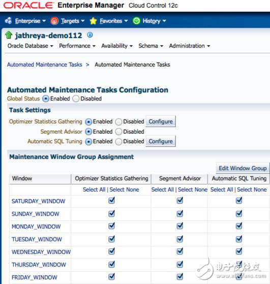
Task: Uncheck SATURDAY_WINDOW Optimizer Statistics Gathering checkbox
Action: tap(111, 201)
